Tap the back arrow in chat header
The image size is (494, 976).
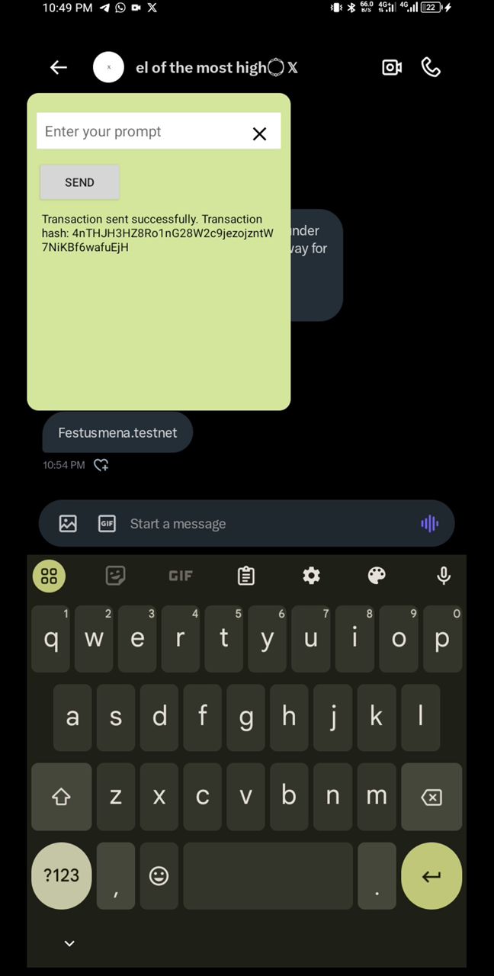[59, 67]
